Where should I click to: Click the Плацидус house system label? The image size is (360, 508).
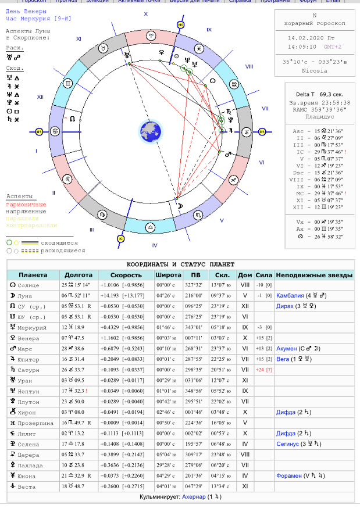320,117
